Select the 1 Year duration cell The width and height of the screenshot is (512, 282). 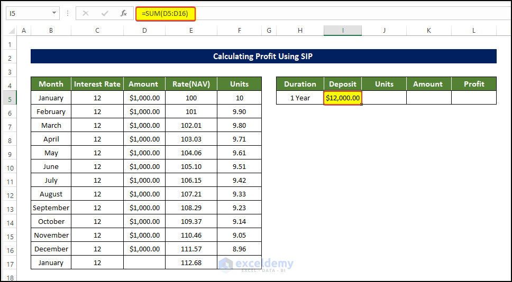300,98
